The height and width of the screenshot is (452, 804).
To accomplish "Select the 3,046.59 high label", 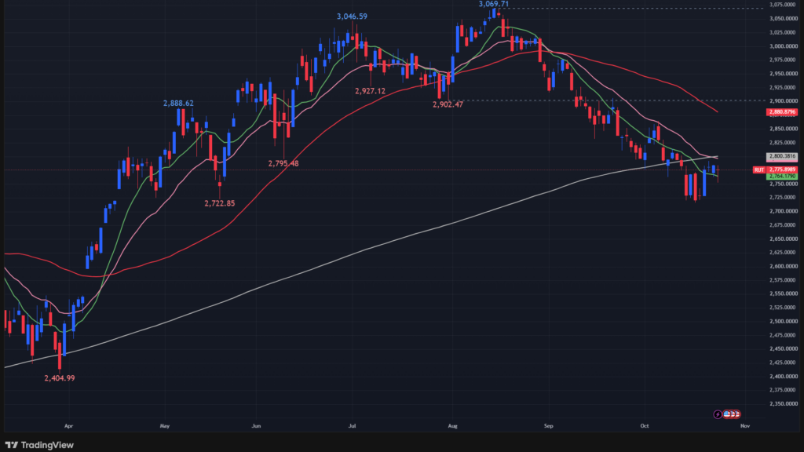I will (x=352, y=16).
